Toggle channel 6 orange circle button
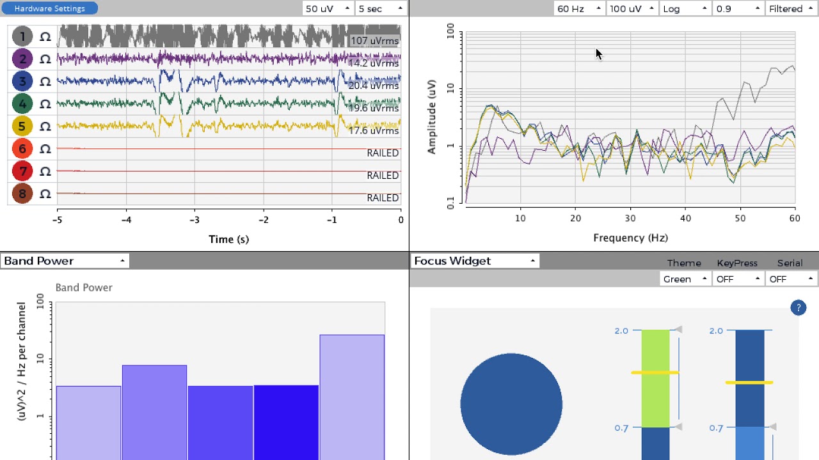This screenshot has width=819, height=460. pyautogui.click(x=22, y=149)
